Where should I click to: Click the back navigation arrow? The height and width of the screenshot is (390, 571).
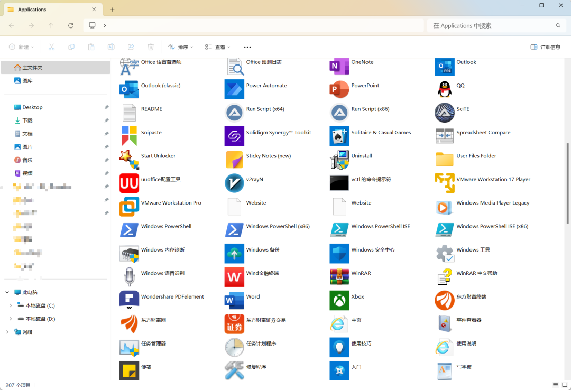pyautogui.click(x=11, y=25)
